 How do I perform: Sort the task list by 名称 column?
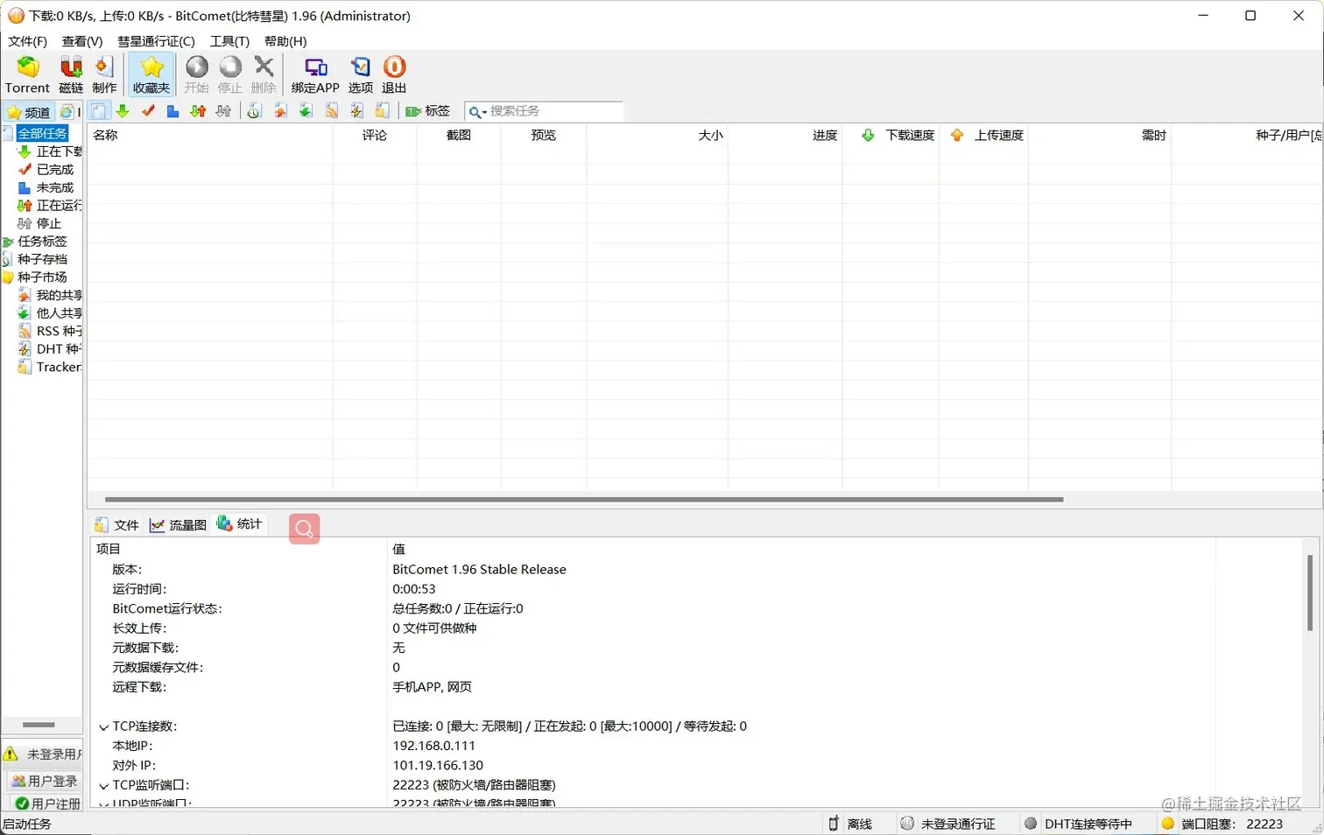[210, 135]
